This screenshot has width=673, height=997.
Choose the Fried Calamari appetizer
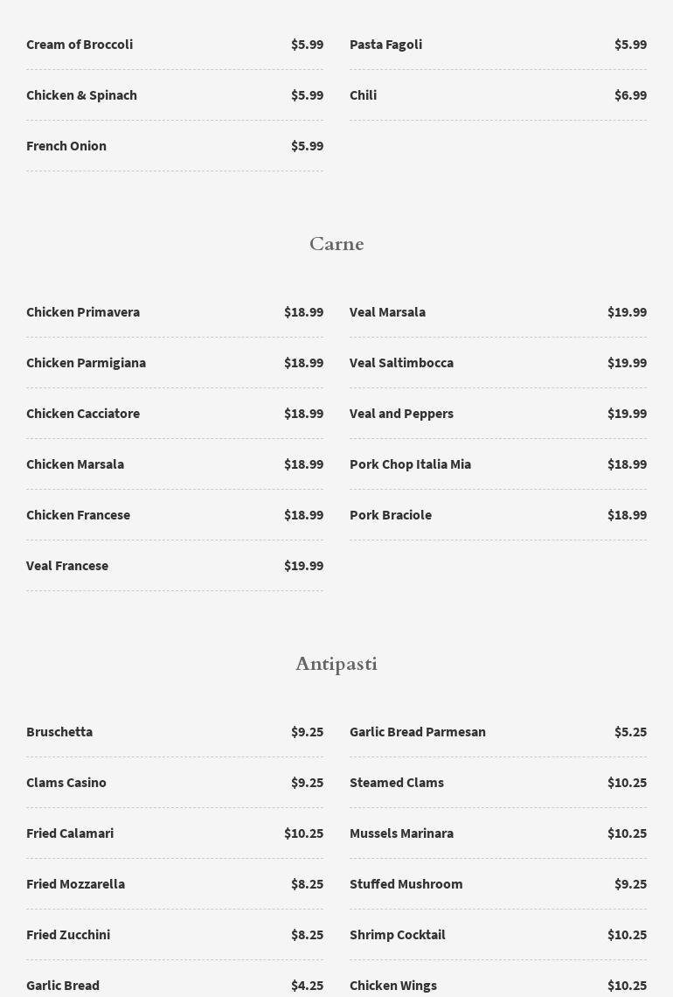coord(70,833)
